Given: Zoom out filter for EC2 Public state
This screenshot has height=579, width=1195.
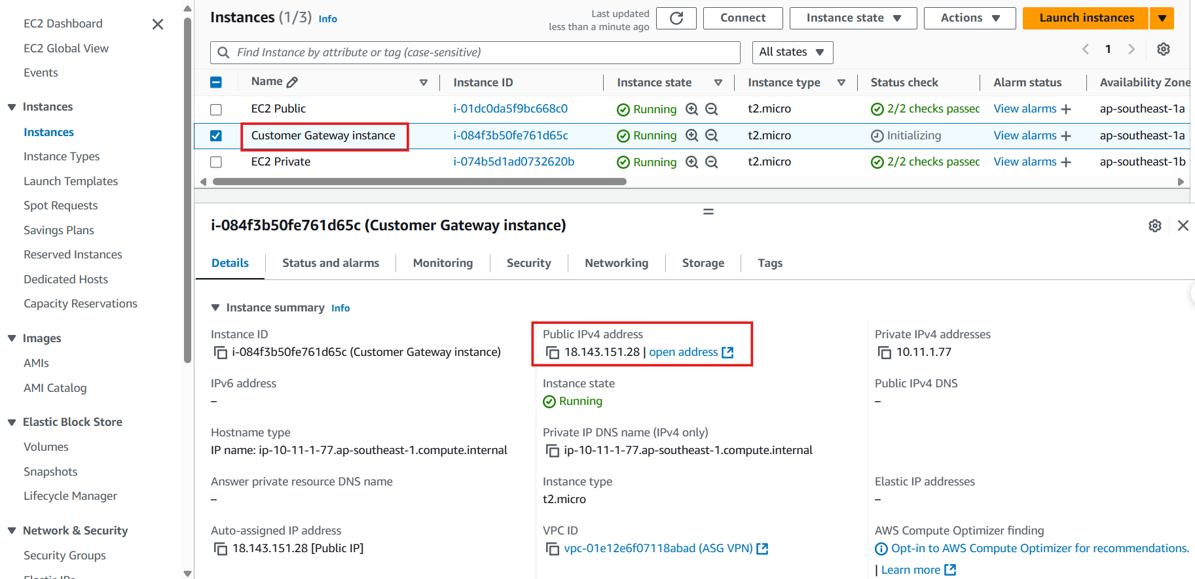Looking at the screenshot, I should 712,109.
